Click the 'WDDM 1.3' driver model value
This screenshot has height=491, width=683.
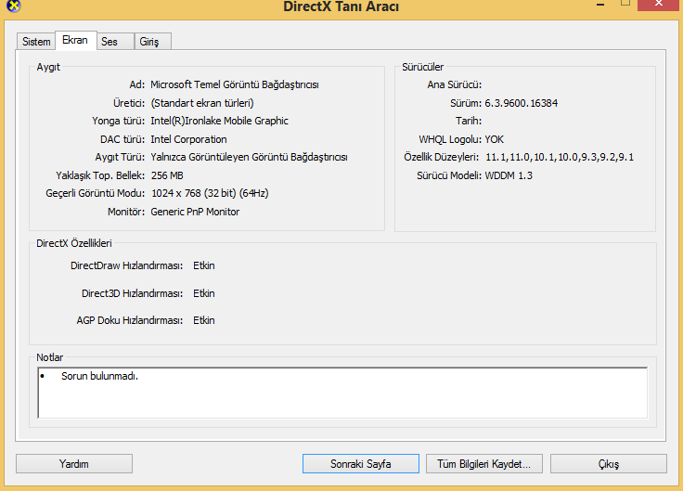point(509,175)
